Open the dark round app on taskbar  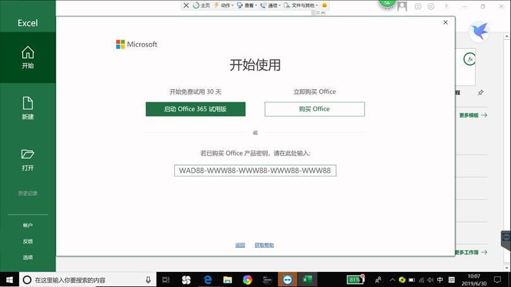coord(267,280)
